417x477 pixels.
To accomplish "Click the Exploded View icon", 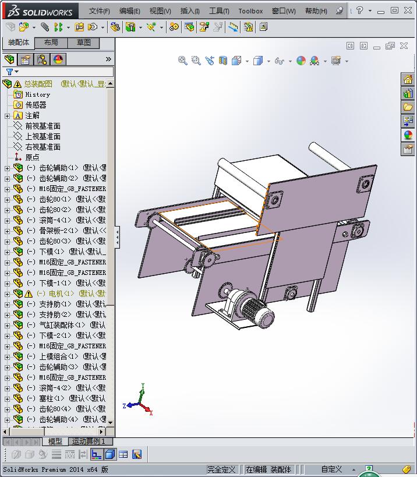I will click(204, 27).
